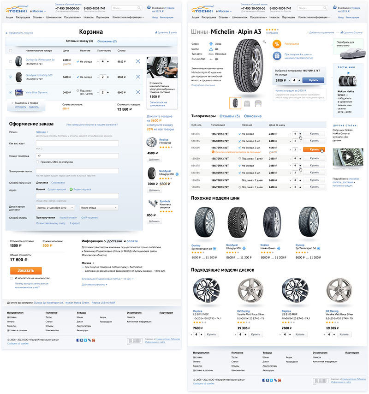
Task: Click the Продолжить покупки link
Action: coord(20,33)
